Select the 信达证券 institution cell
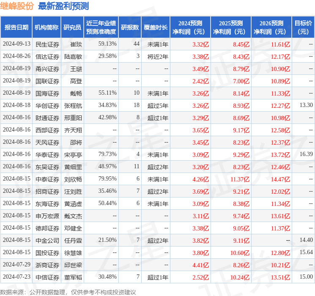Viewport: 315px width, 296px height. tap(47, 57)
